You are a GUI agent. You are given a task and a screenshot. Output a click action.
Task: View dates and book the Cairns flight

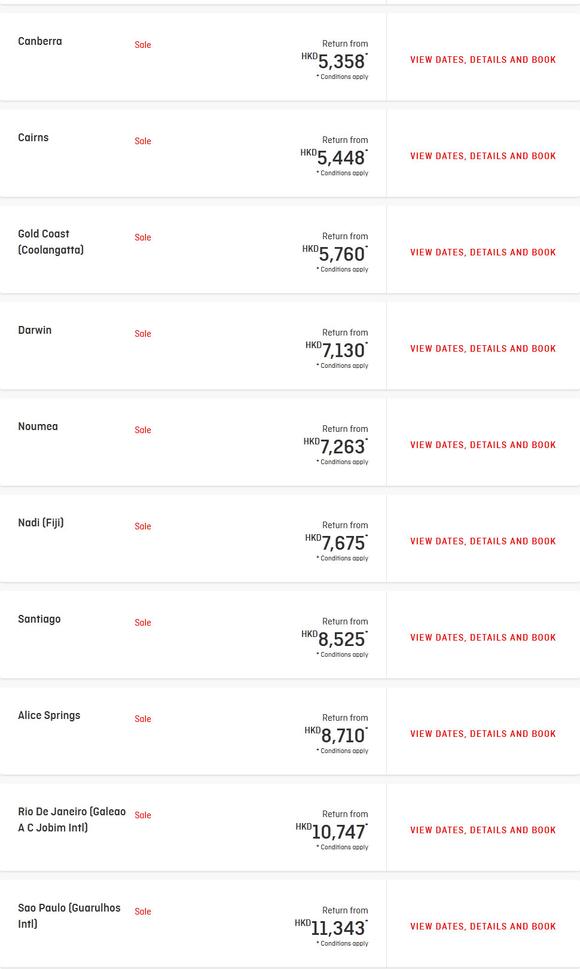483,156
